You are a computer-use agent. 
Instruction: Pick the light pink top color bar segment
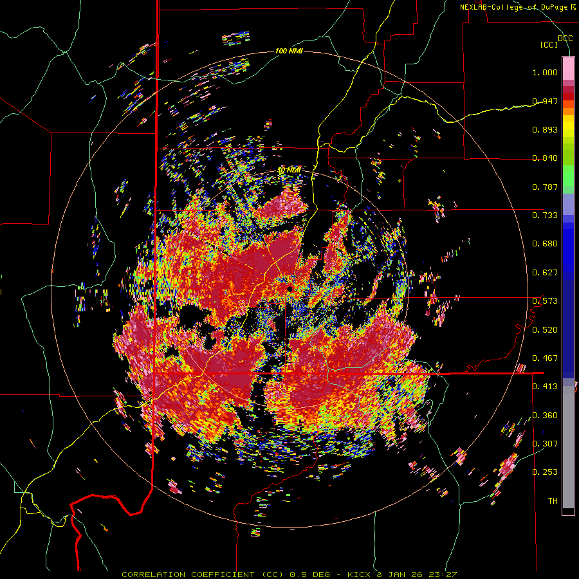(x=568, y=68)
